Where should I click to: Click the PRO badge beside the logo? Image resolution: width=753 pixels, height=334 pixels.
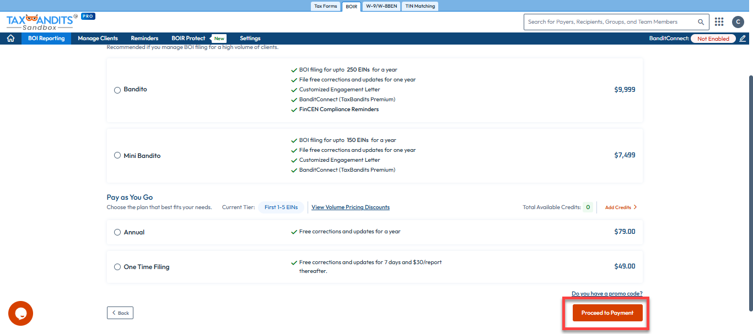coord(88,17)
